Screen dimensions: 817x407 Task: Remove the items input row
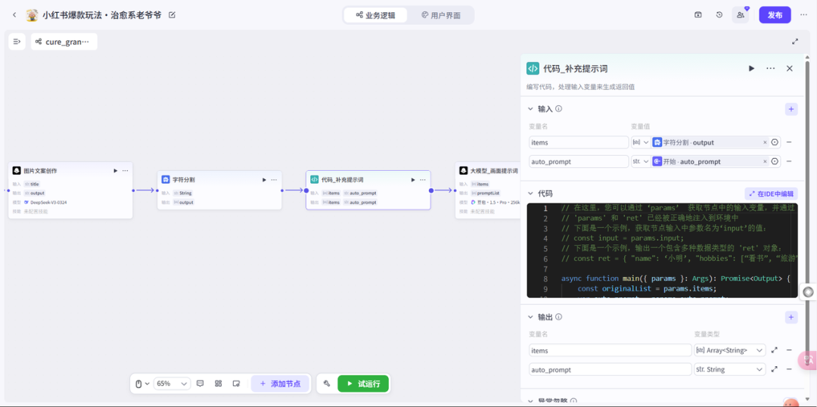789,142
